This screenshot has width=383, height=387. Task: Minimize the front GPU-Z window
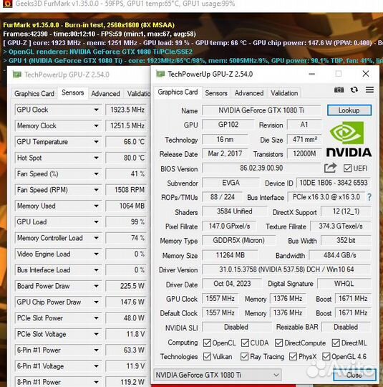(x=311, y=74)
